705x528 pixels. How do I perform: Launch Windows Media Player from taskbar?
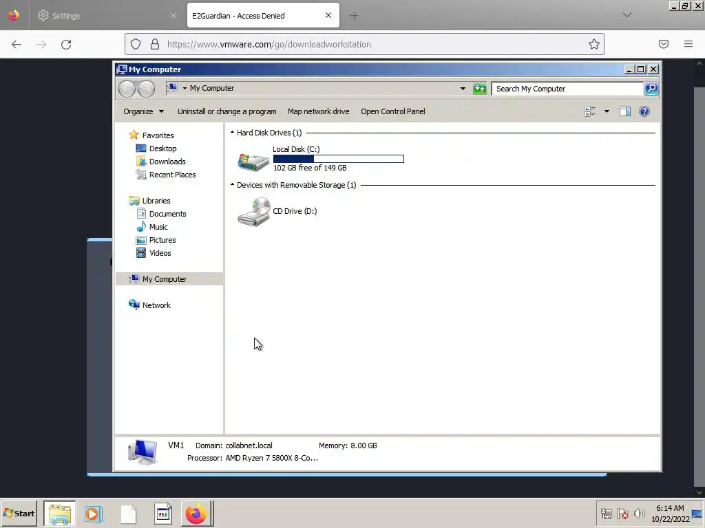[x=94, y=513]
